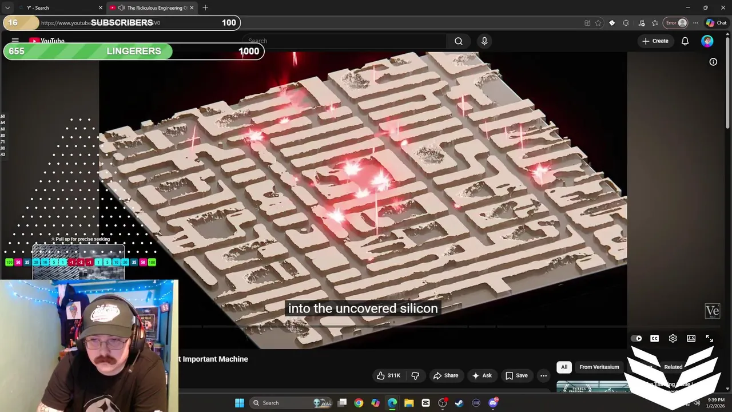Share the video
Image resolution: width=732 pixels, height=412 pixels.
point(445,375)
